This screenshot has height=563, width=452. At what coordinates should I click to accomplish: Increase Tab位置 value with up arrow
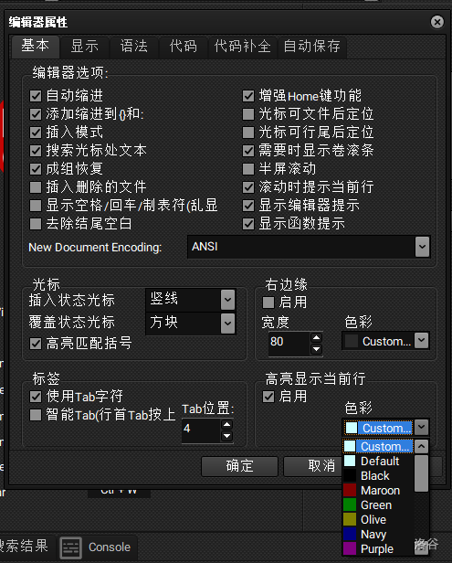coord(226,425)
